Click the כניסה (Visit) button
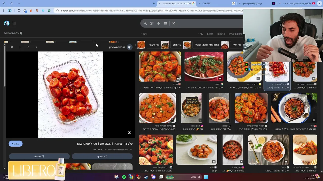 [16, 144]
